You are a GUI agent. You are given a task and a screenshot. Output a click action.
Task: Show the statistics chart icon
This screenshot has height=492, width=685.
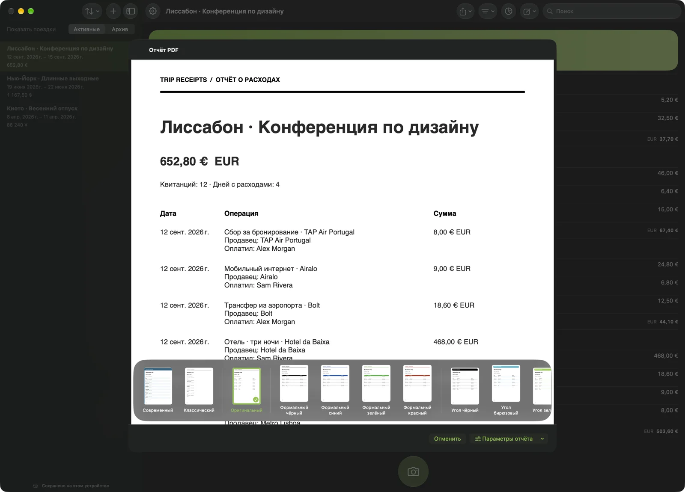point(509,12)
